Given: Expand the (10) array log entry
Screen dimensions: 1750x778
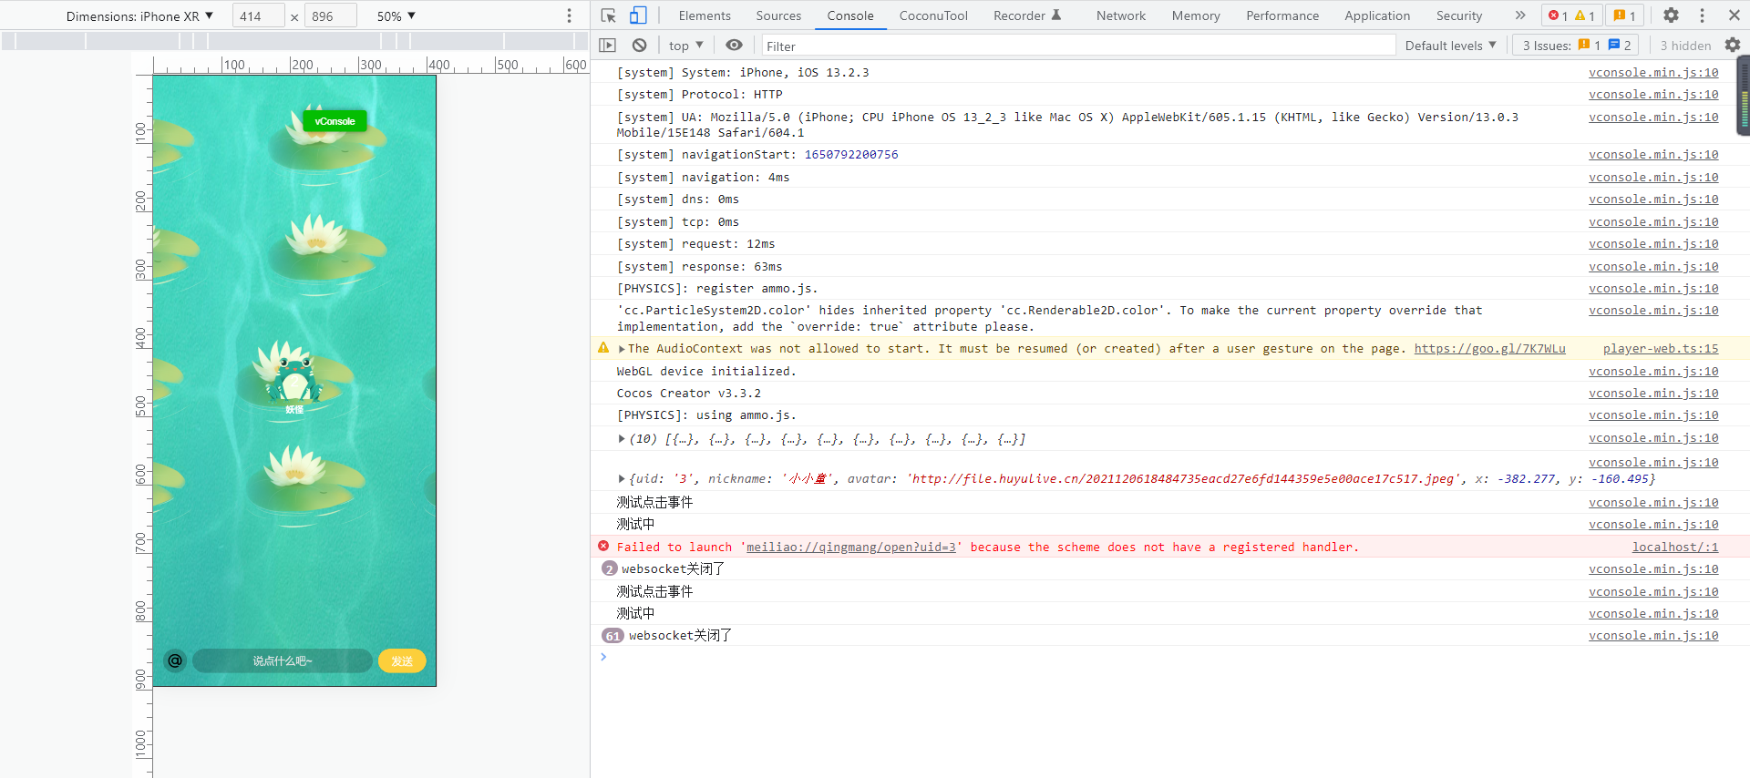Looking at the screenshot, I should [x=622, y=439].
